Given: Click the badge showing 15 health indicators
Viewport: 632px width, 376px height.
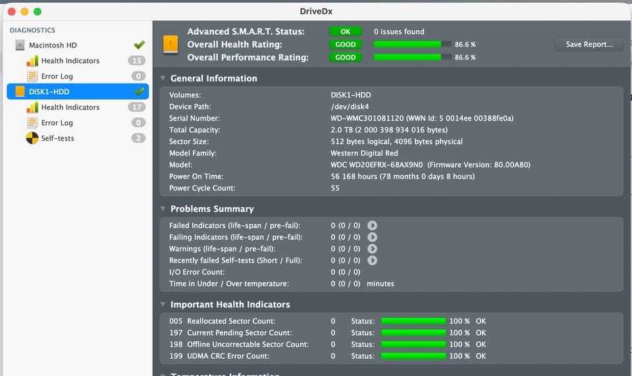Looking at the screenshot, I should [137, 61].
